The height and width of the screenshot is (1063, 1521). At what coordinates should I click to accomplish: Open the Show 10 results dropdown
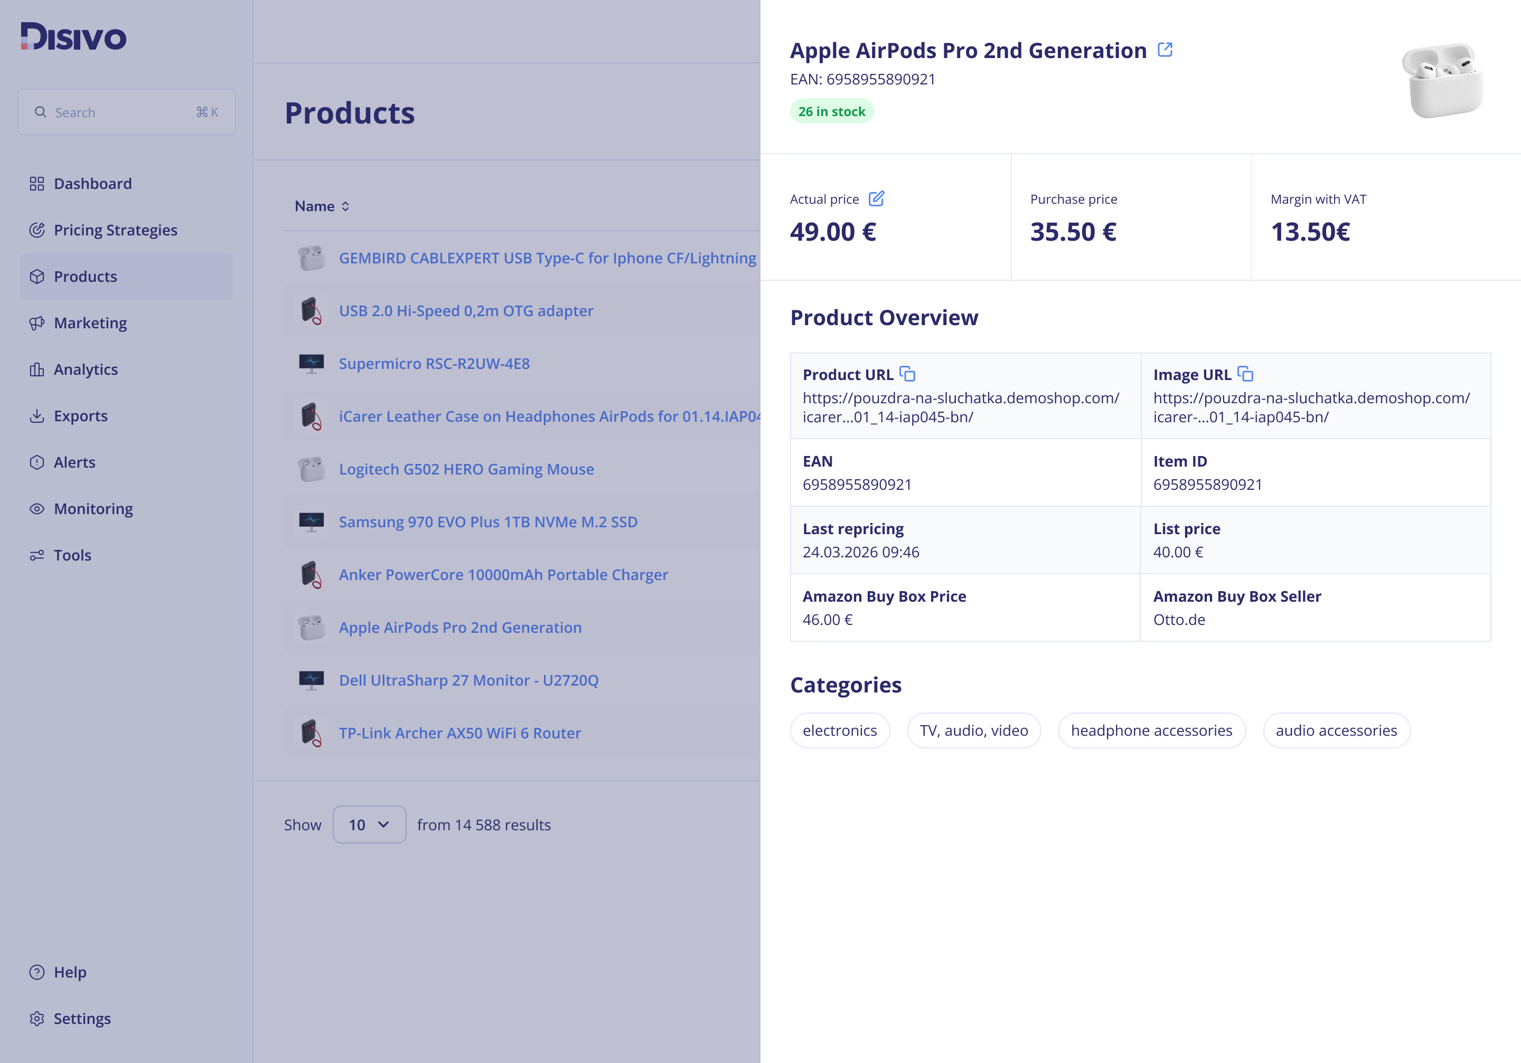(x=370, y=824)
